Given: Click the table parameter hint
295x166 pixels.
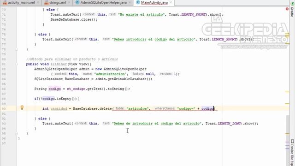Looking at the screenshot, I should [x=120, y=108].
